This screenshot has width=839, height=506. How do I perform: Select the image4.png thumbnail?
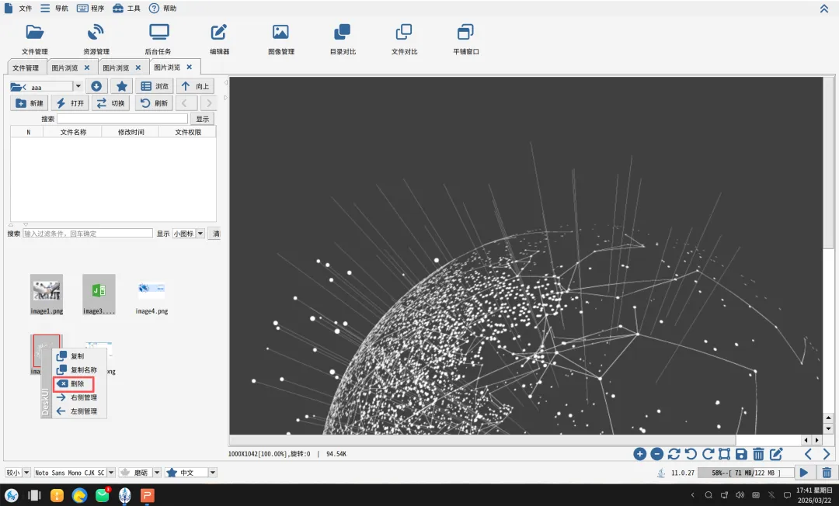click(x=151, y=294)
